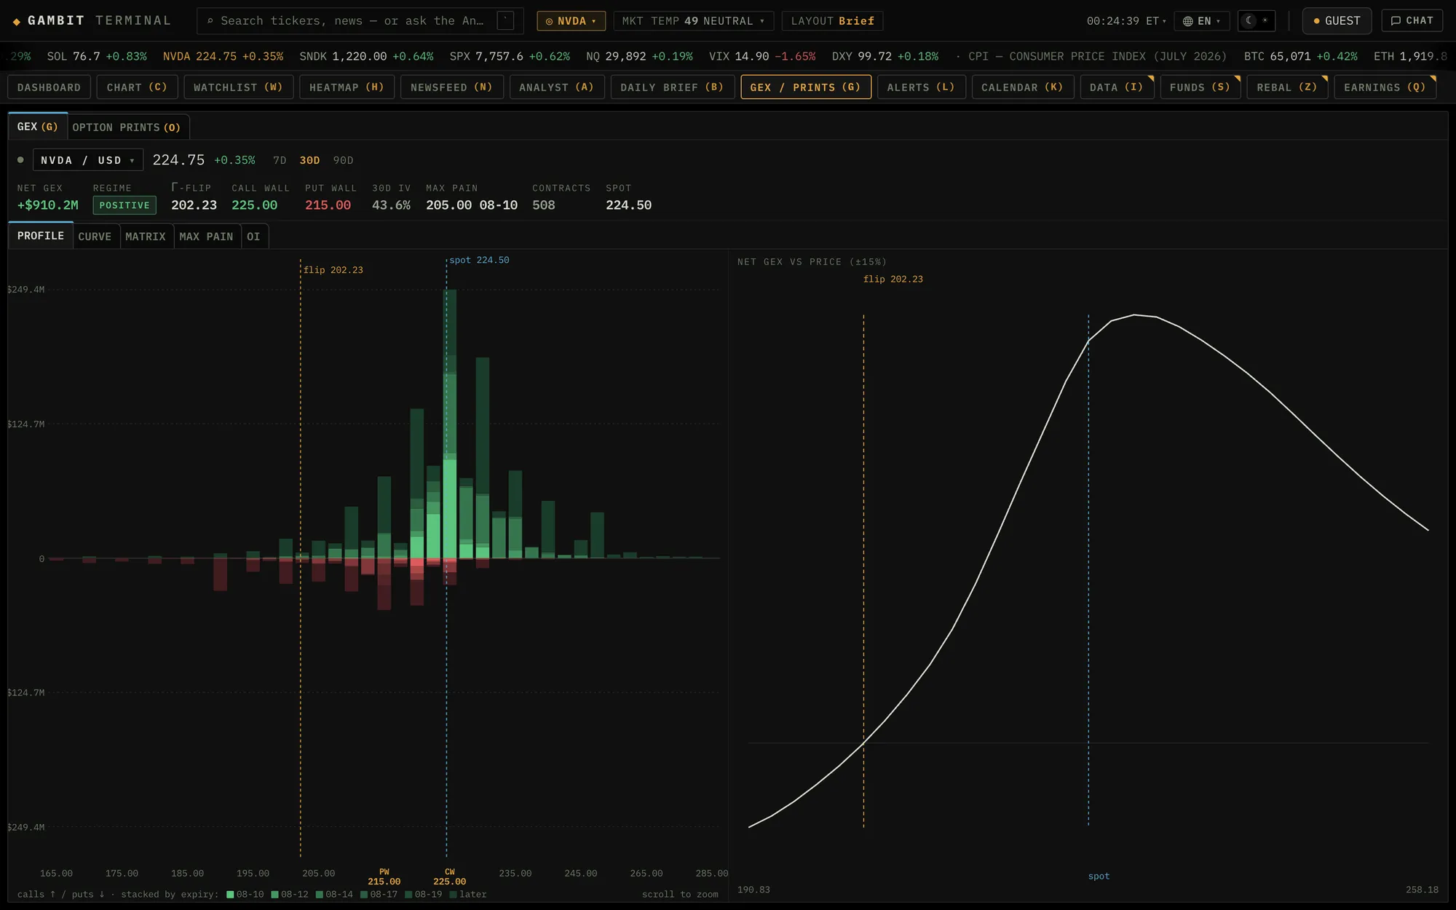Click the Call Wall 225.00 value

(254, 205)
